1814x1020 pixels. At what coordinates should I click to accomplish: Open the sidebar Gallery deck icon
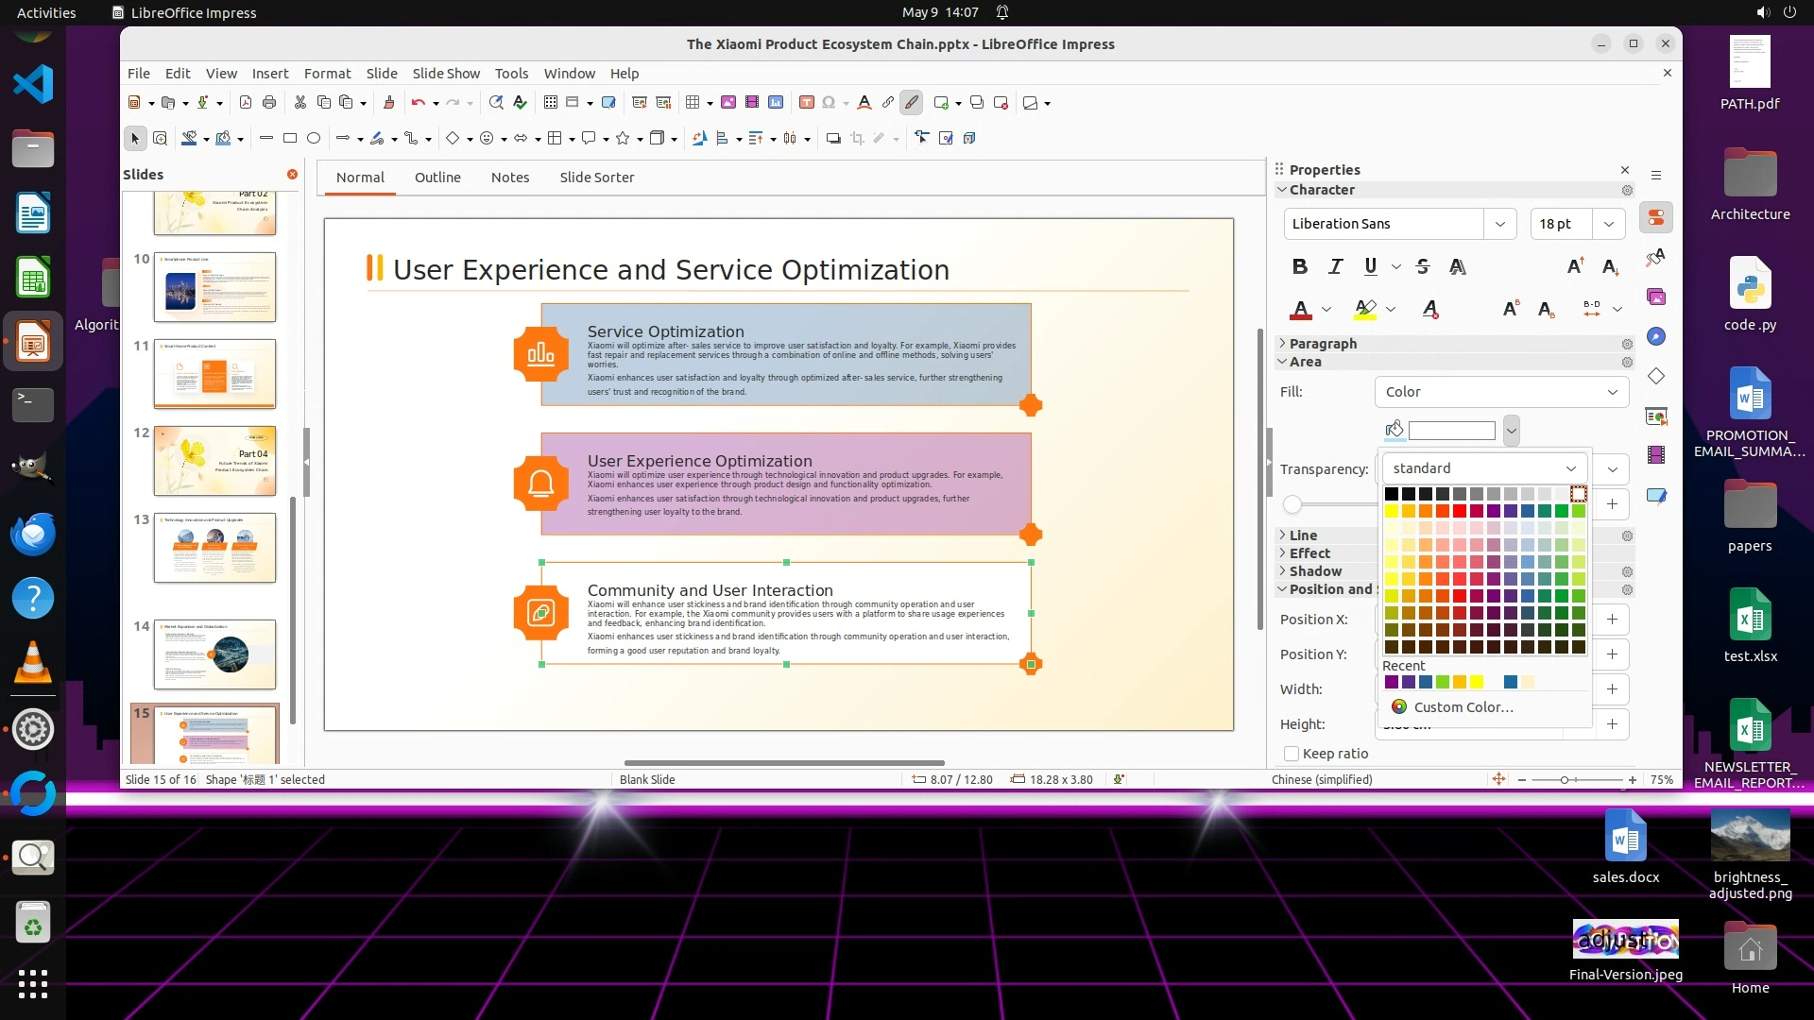(1656, 297)
